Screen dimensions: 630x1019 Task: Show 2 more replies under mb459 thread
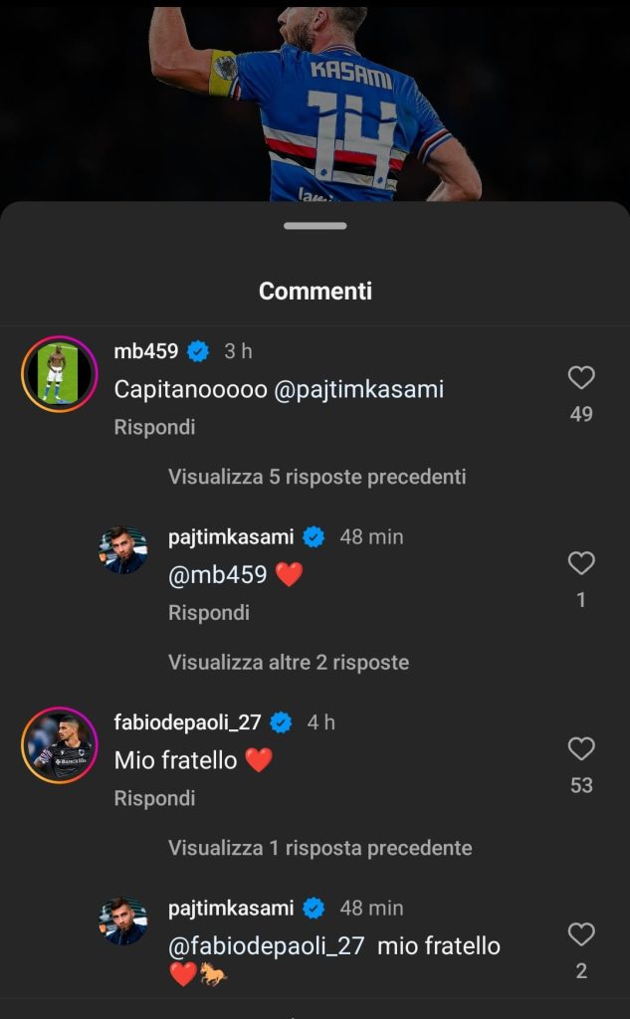point(289,662)
